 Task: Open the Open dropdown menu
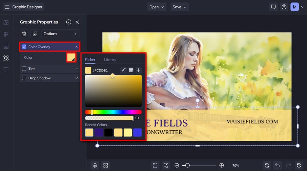pos(157,7)
